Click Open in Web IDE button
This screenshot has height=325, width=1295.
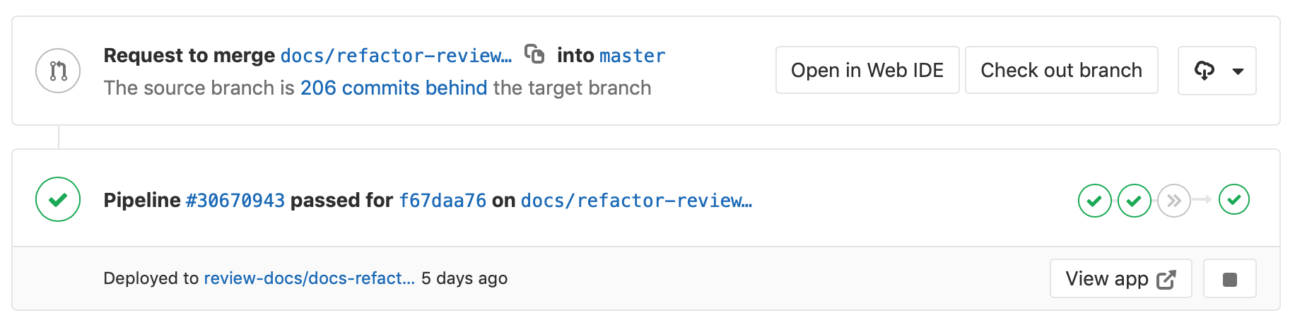(867, 71)
